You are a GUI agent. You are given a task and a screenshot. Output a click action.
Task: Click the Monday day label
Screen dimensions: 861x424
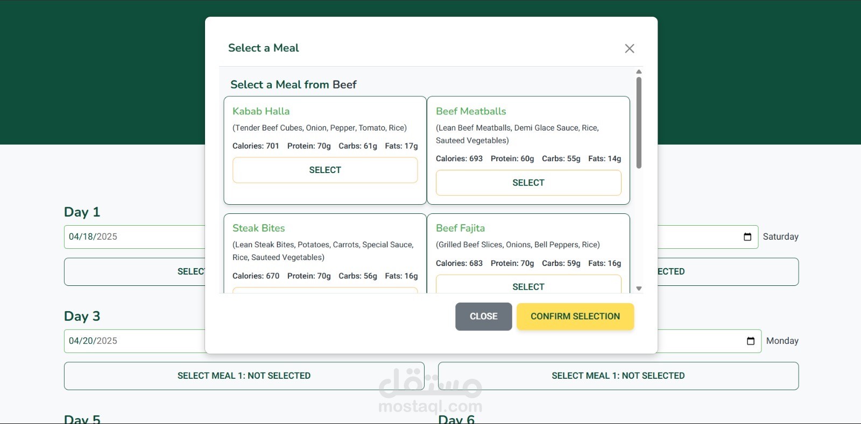782,341
